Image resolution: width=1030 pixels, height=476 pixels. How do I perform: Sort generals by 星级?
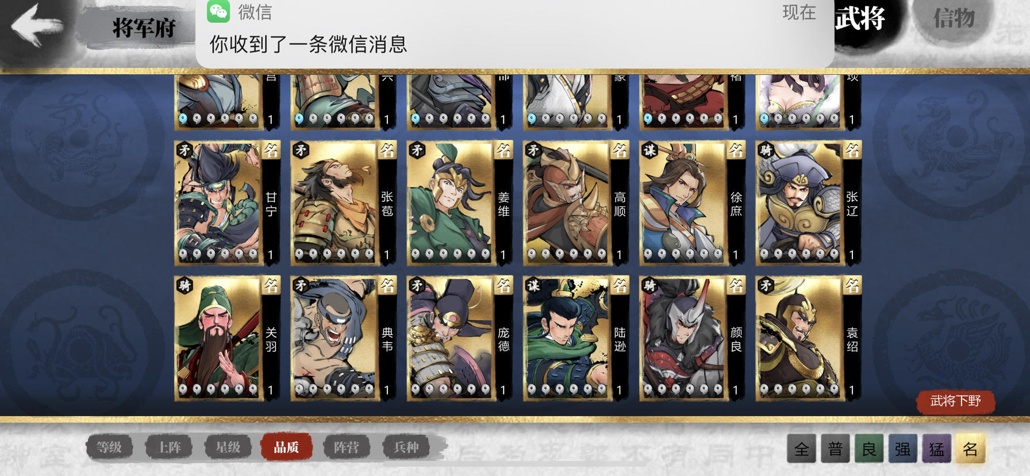[228, 447]
